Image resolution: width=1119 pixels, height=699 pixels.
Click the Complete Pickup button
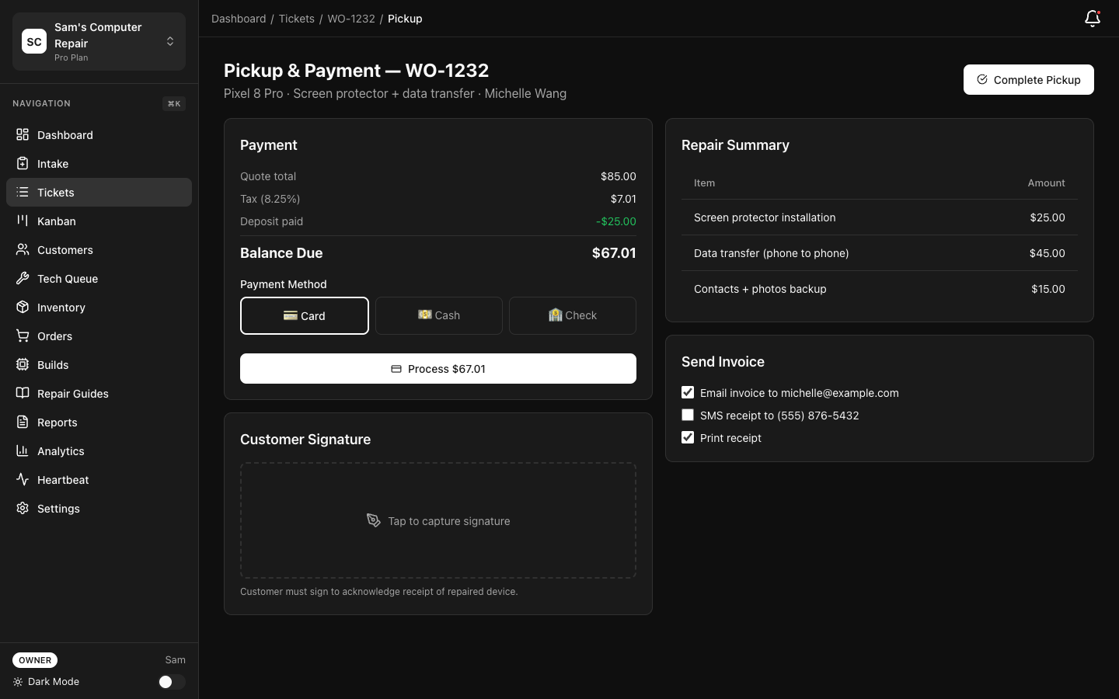coord(1028,79)
